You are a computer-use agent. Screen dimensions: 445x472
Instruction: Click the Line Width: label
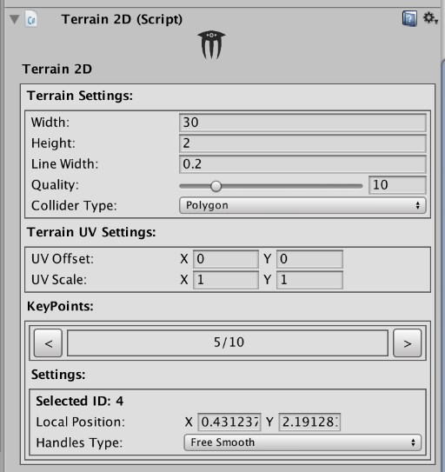coord(64,164)
